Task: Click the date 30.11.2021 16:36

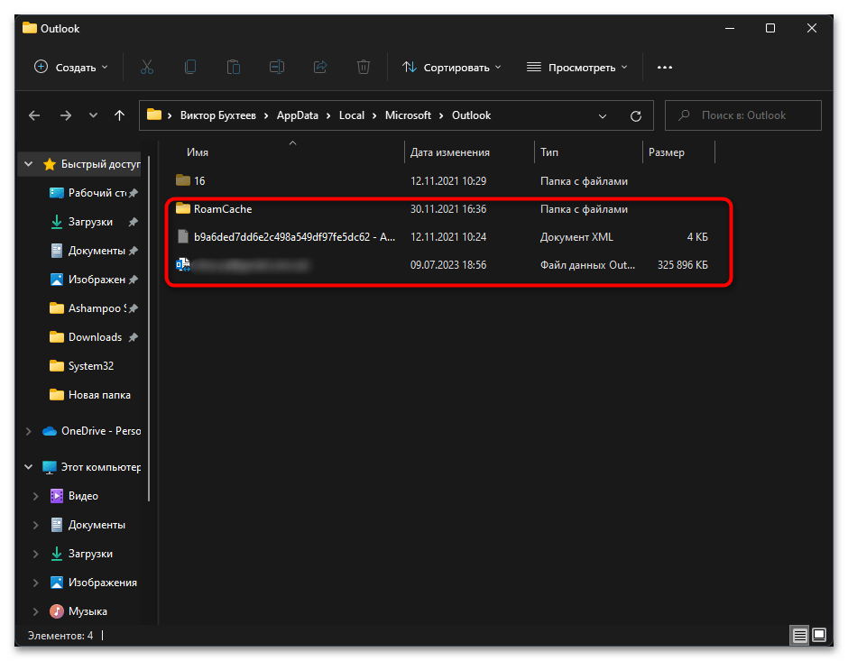Action: point(448,208)
